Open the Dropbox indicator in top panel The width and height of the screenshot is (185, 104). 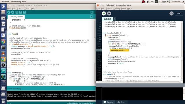point(148,2)
